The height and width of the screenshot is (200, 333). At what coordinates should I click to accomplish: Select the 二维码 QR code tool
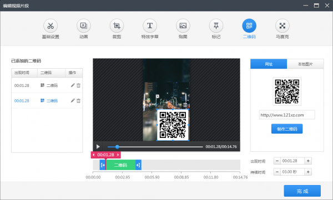coord(249,25)
